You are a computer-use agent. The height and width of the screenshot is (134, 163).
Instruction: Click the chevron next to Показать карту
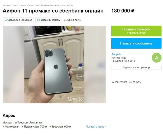click(x=106, y=127)
